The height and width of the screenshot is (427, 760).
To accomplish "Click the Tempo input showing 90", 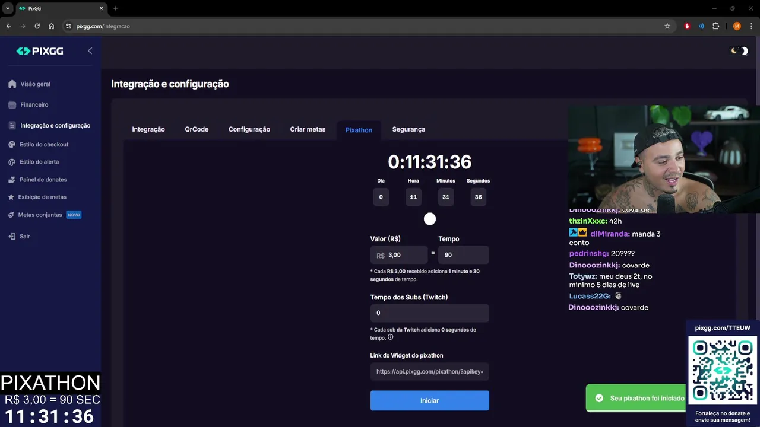I will 464,255.
